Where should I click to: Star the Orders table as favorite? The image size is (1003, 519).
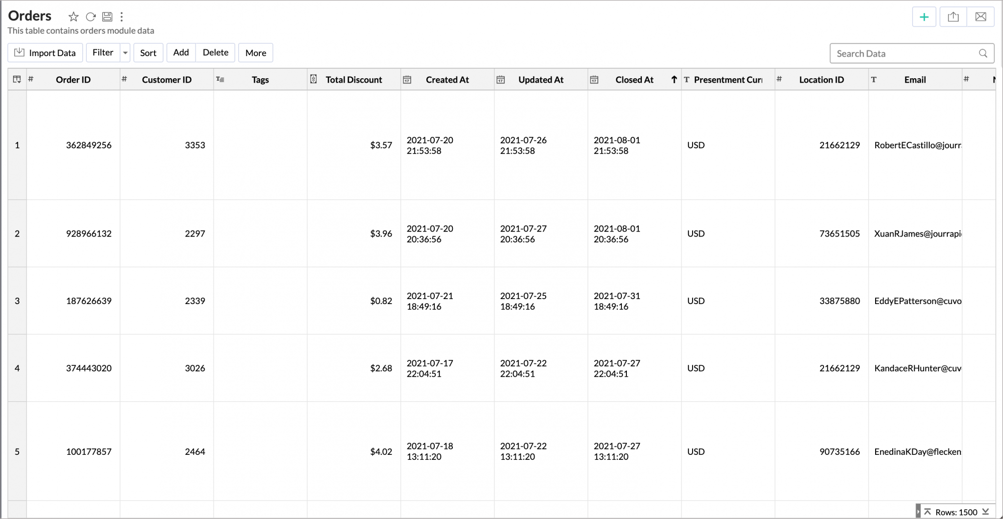pos(74,17)
